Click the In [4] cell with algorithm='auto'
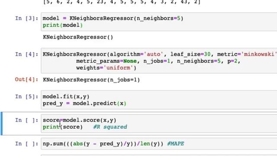The image size is (277, 156). 159,61
